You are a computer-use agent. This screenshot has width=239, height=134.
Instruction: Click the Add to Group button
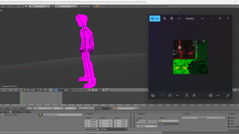point(202,118)
